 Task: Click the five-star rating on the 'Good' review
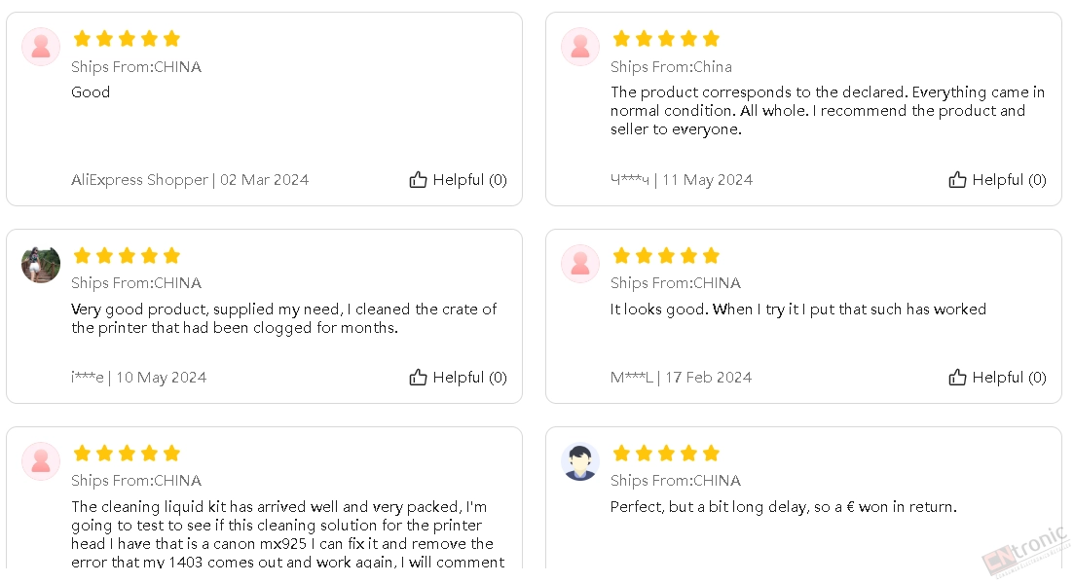(x=127, y=38)
